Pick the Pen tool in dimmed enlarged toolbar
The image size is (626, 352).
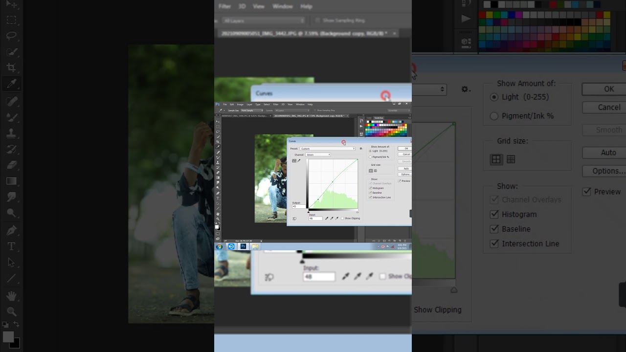[11, 230]
